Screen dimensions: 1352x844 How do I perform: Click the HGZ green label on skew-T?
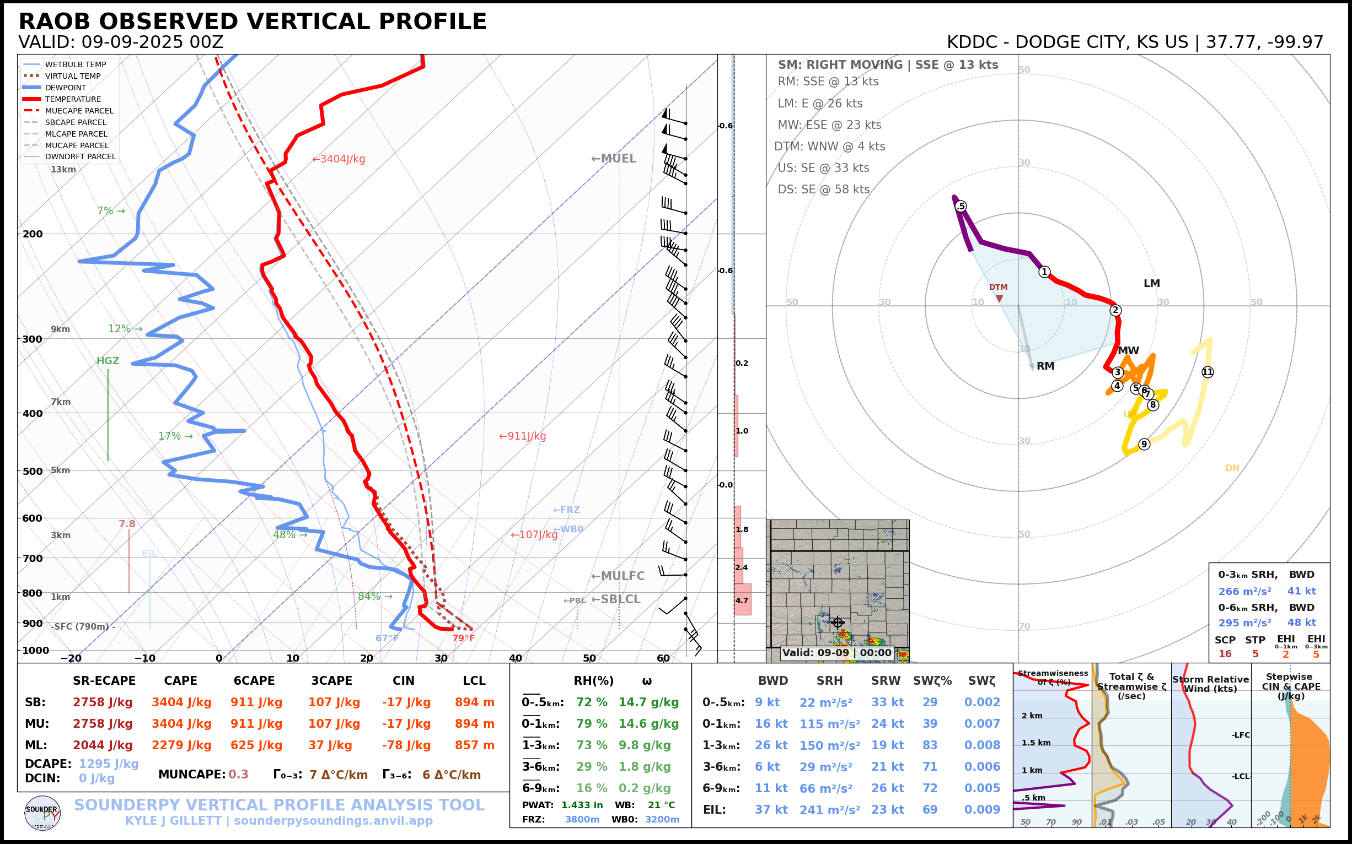pos(108,361)
